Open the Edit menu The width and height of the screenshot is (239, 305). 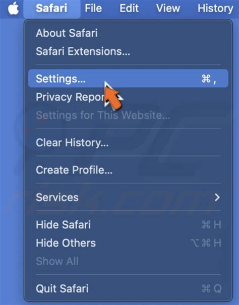click(x=129, y=9)
